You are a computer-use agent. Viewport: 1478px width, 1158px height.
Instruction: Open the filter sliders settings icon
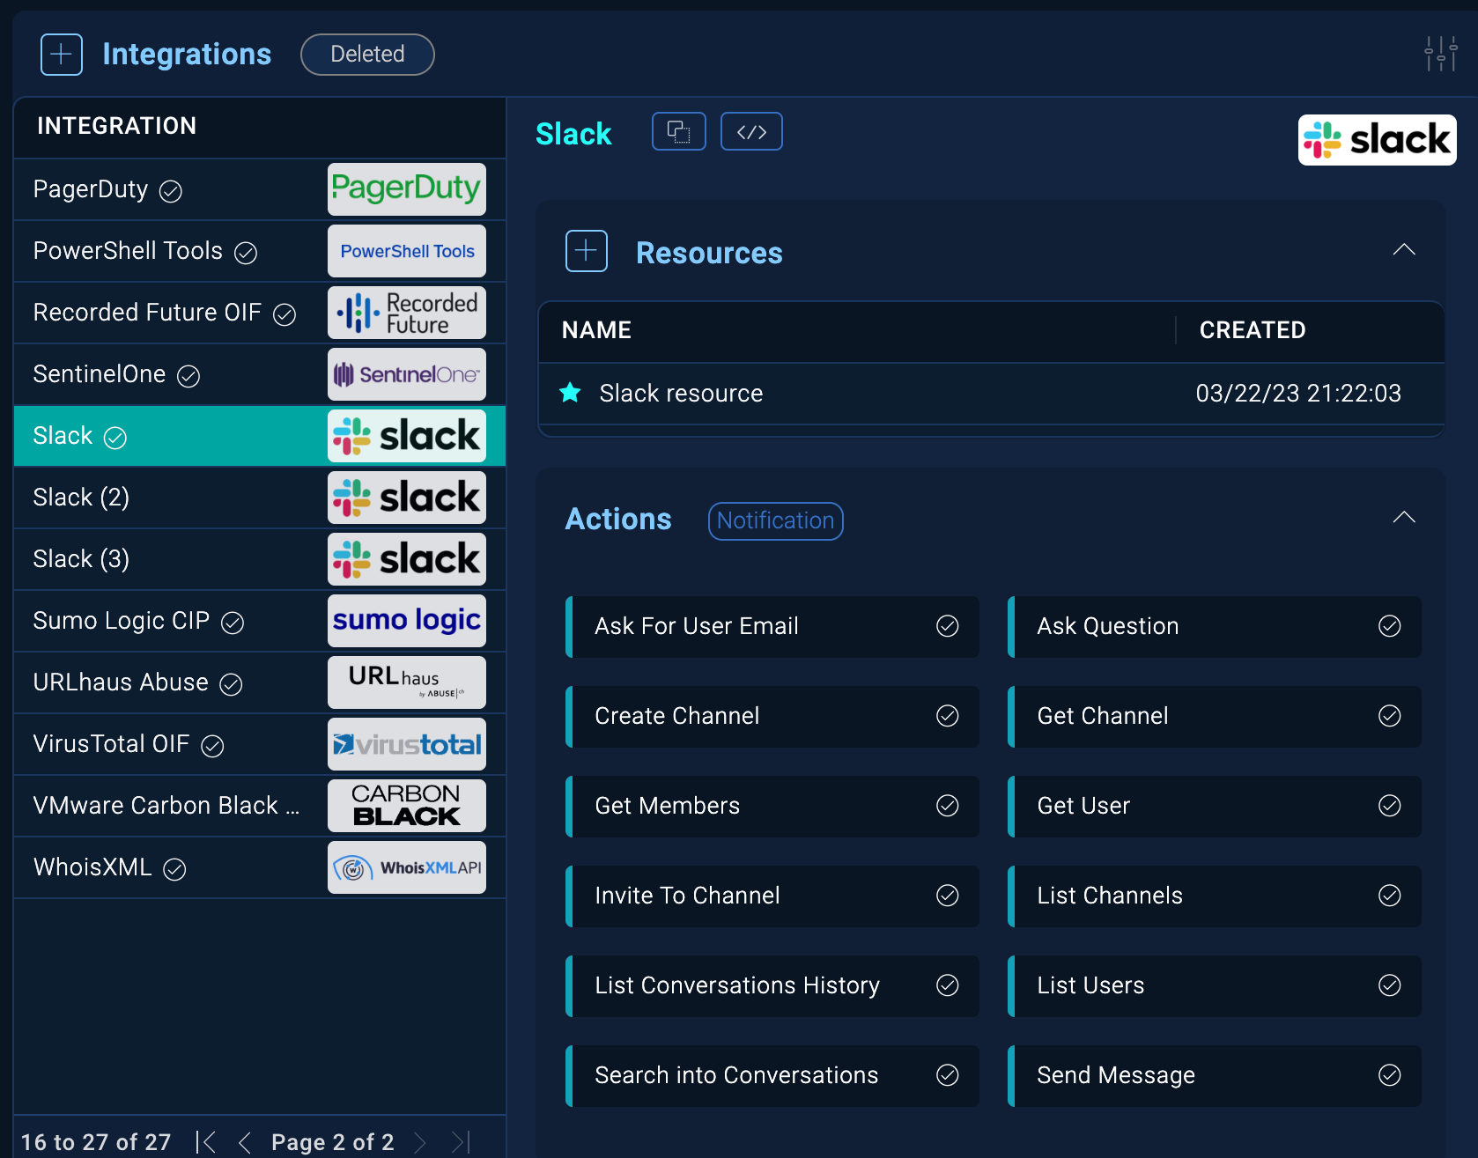coord(1440,54)
